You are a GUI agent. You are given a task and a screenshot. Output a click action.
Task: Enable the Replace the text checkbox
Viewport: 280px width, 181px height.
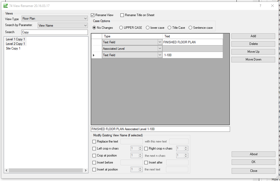tap(94, 141)
